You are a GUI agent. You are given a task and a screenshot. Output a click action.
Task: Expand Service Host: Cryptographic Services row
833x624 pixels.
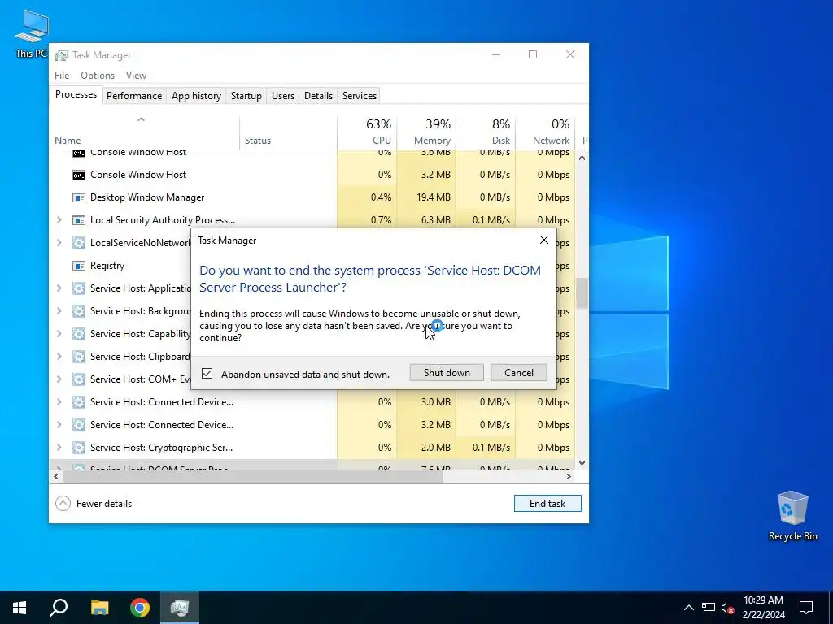pyautogui.click(x=59, y=448)
